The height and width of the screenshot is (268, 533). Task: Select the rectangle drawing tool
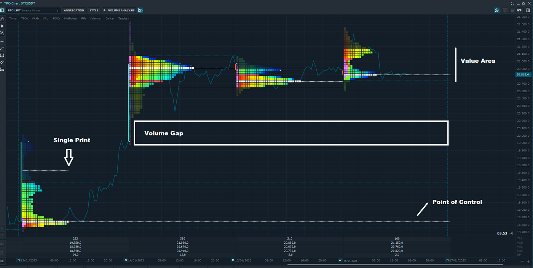(x=2, y=55)
